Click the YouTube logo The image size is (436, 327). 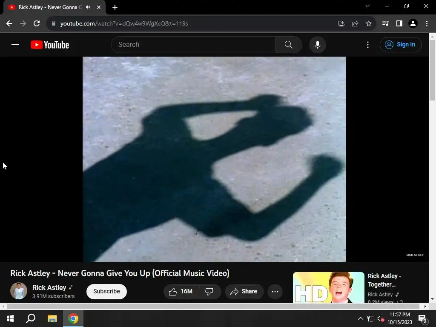coord(50,45)
